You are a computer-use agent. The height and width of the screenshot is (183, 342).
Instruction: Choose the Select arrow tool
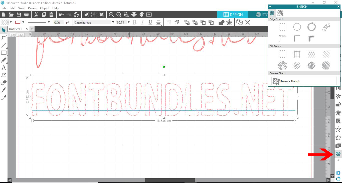[x=4, y=30]
